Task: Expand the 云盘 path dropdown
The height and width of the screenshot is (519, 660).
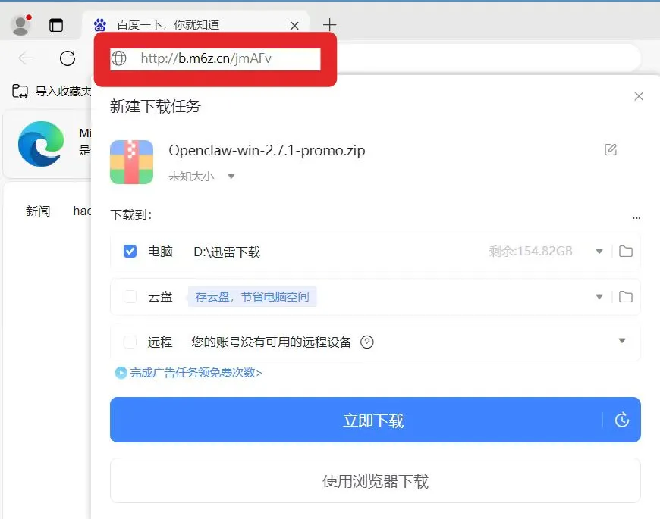Action: [x=599, y=297]
